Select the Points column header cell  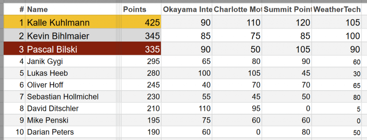(141, 9)
